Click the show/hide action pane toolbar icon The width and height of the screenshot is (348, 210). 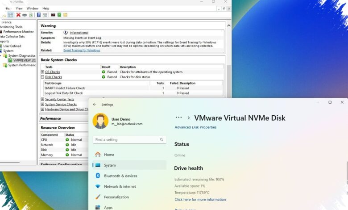[x=45, y=15]
